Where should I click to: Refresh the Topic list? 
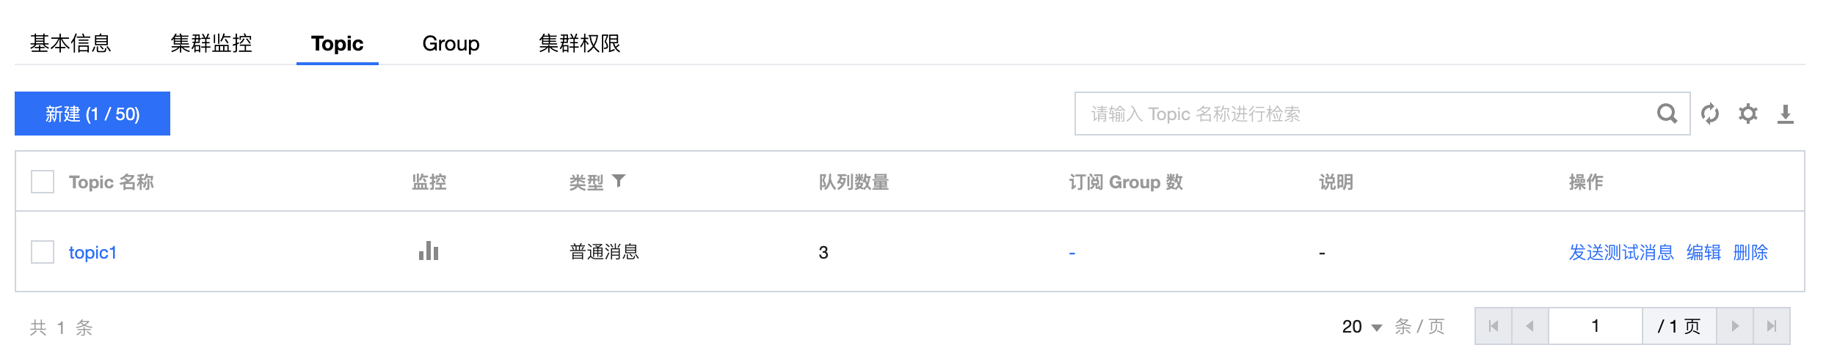[x=1710, y=114]
